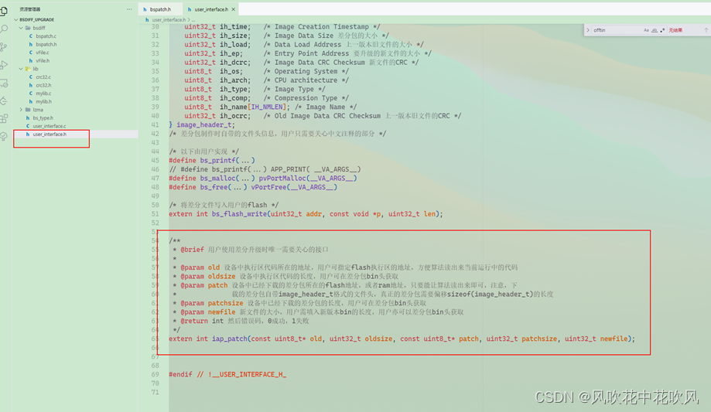
Task: Toggle Use Regular Expression in find widget
Action: click(x=662, y=30)
